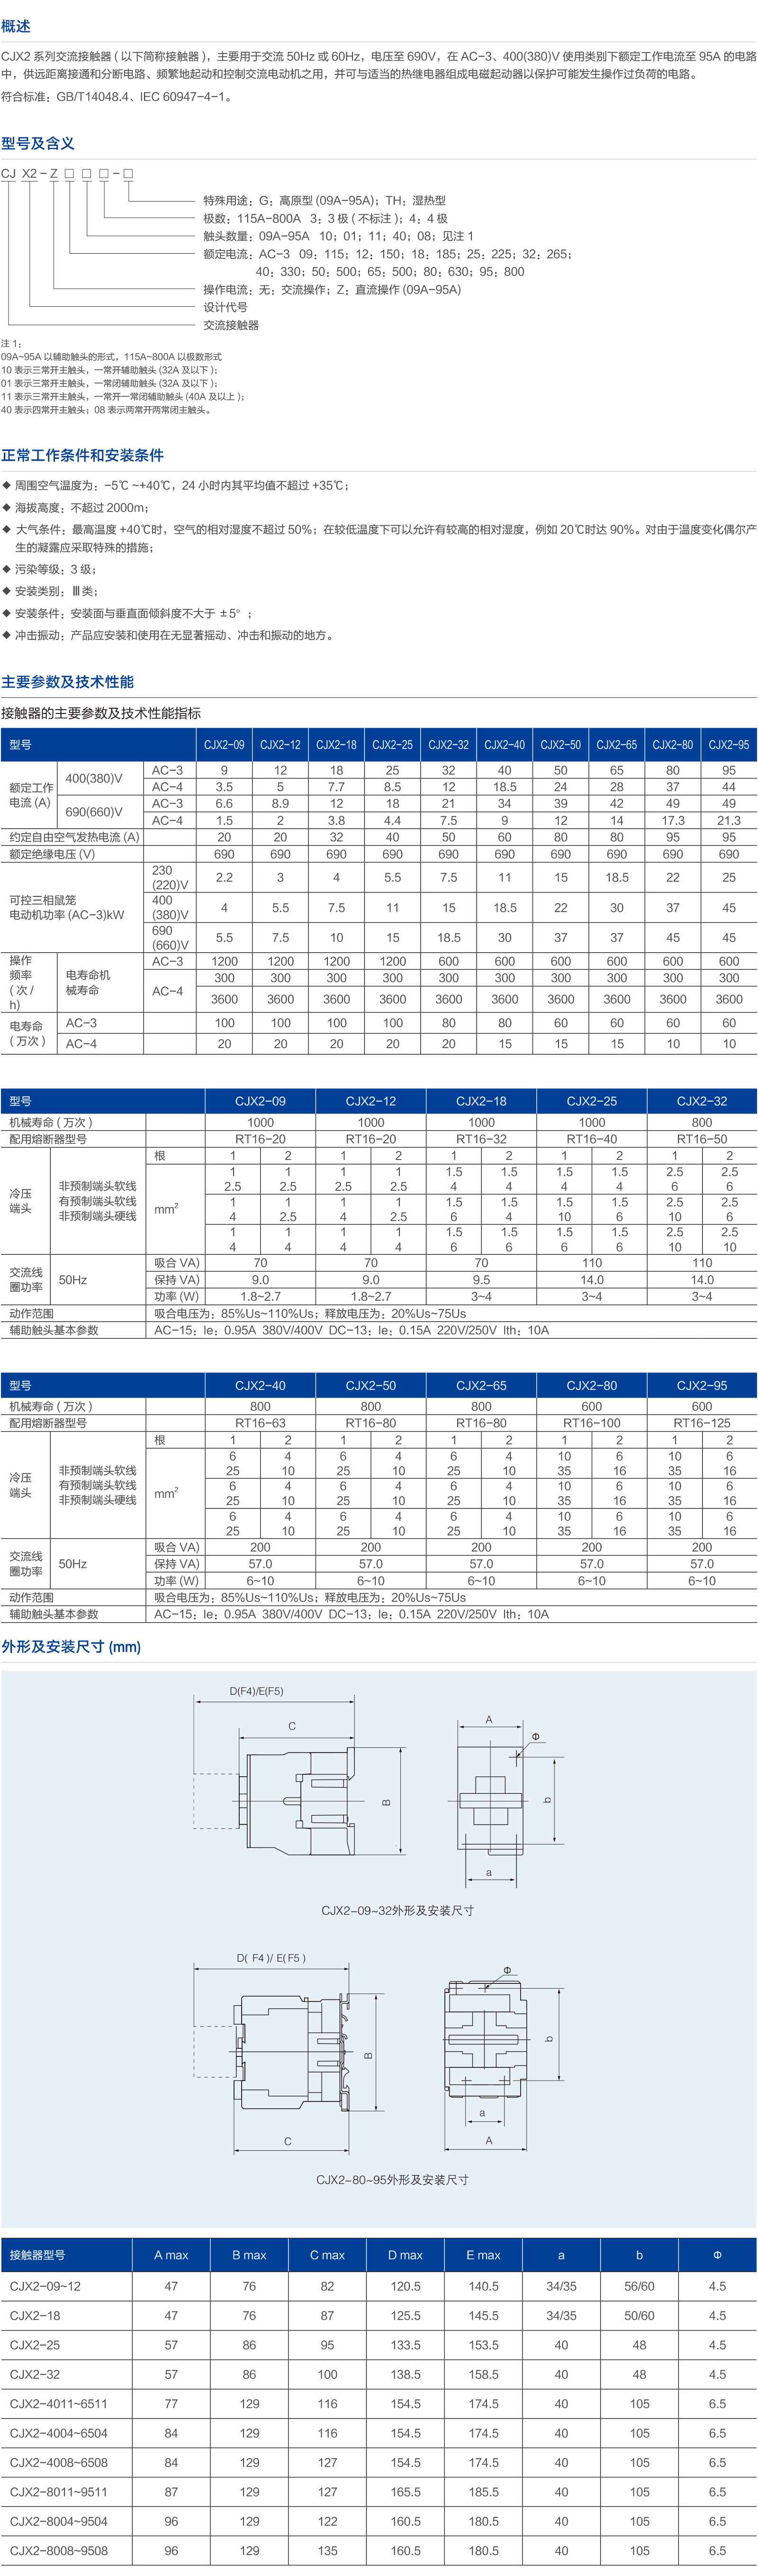The height and width of the screenshot is (2576, 758).
Task: Click the C max column header
Action: click(x=327, y=2255)
